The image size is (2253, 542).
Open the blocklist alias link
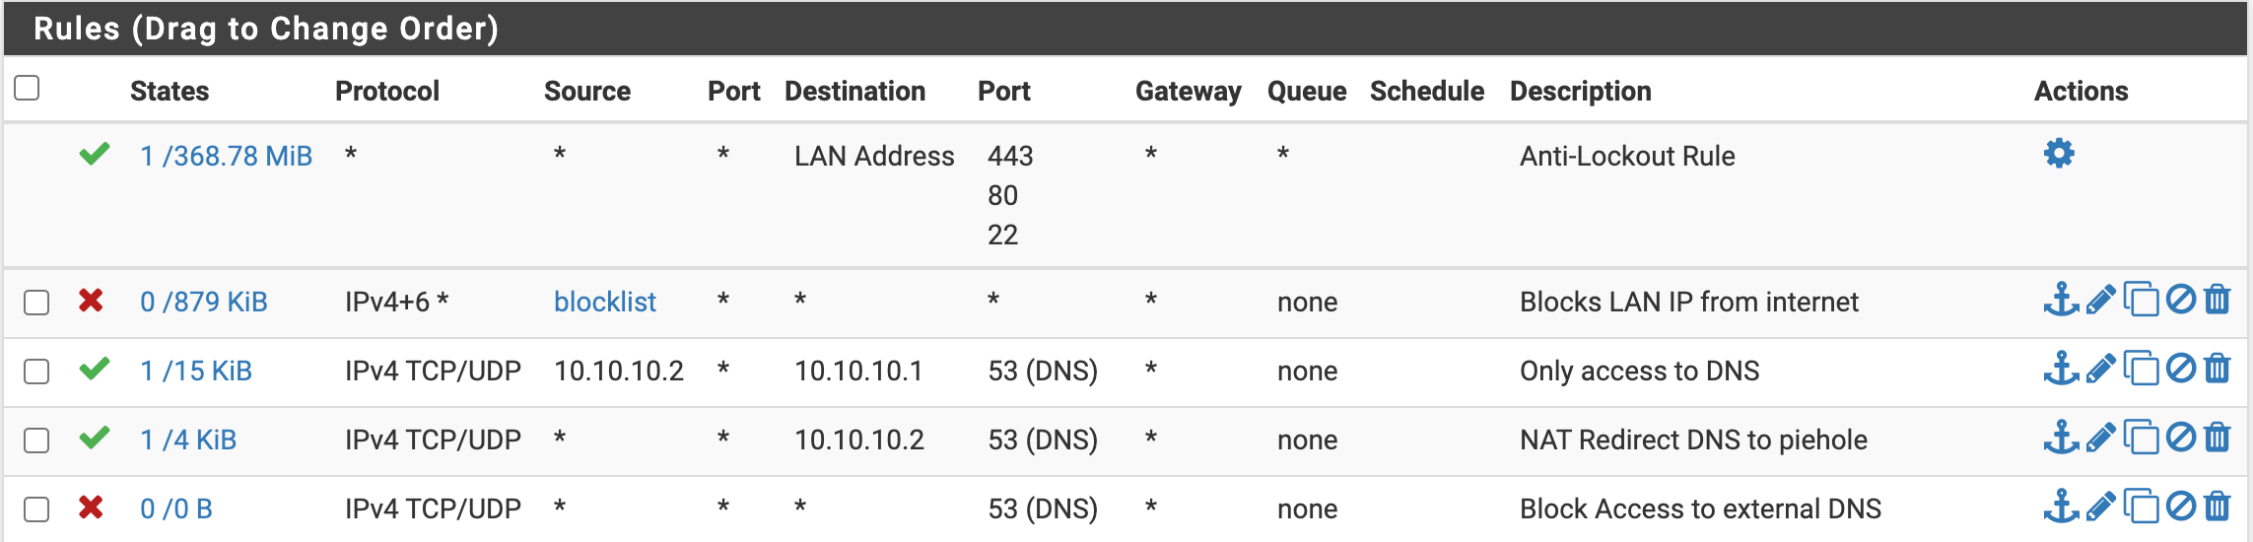click(604, 302)
